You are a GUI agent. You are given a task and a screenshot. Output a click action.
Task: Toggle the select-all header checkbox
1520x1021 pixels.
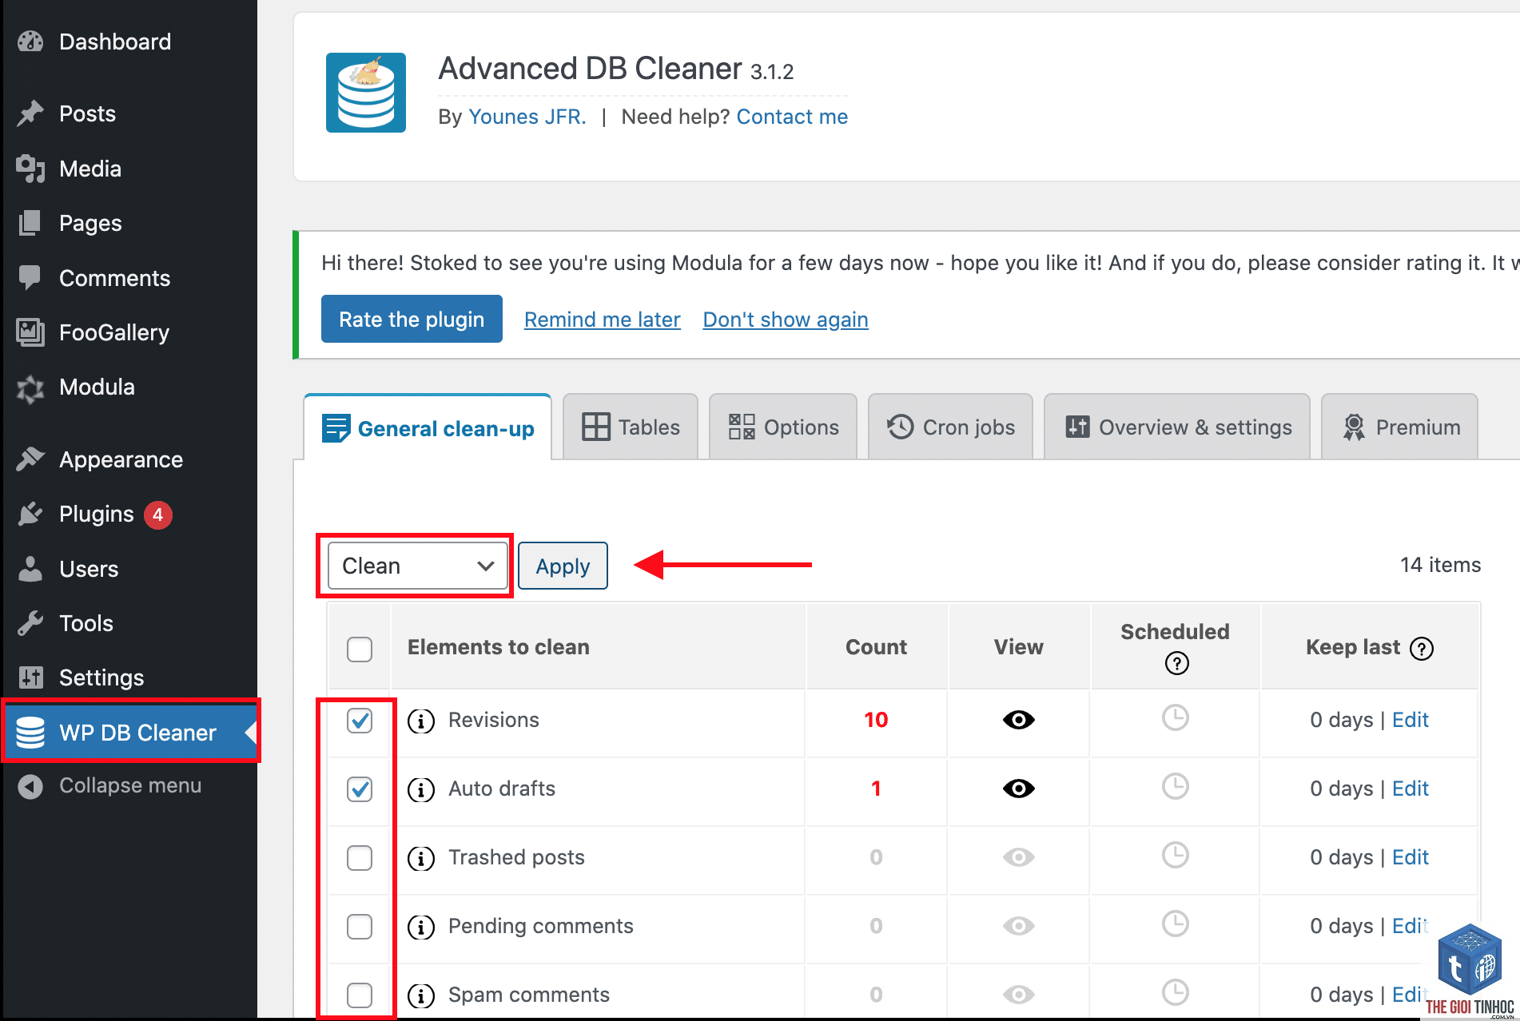point(360,649)
